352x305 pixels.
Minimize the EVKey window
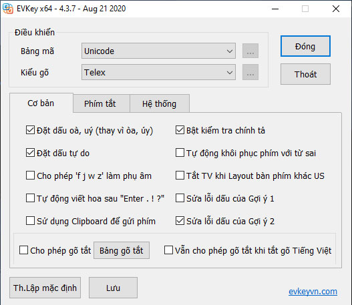(x=275, y=9)
